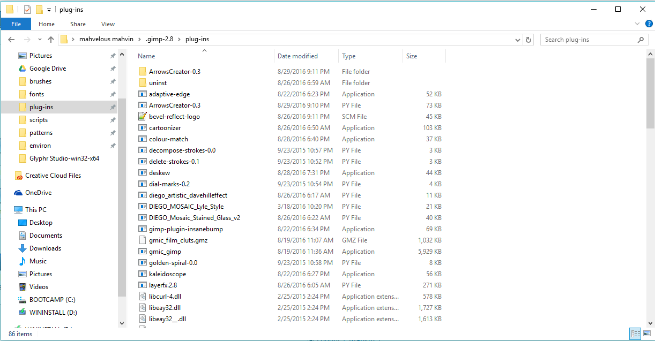Open the address bar history dropdown

coord(517,40)
